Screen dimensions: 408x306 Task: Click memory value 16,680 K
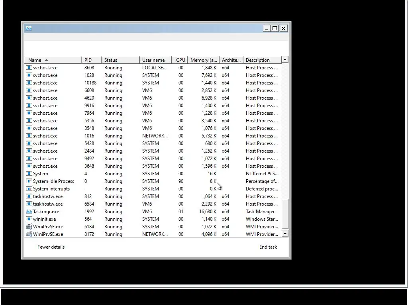click(208, 212)
